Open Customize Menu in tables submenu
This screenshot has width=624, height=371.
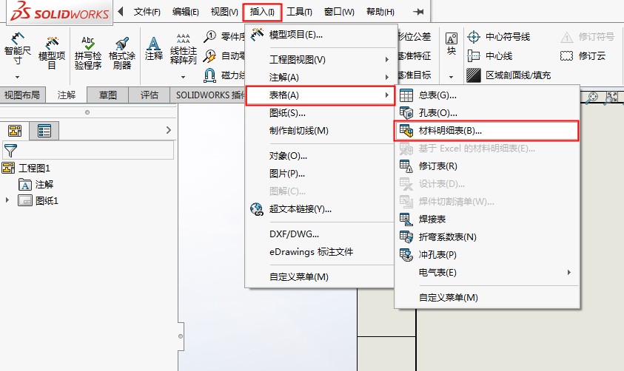pos(486,298)
